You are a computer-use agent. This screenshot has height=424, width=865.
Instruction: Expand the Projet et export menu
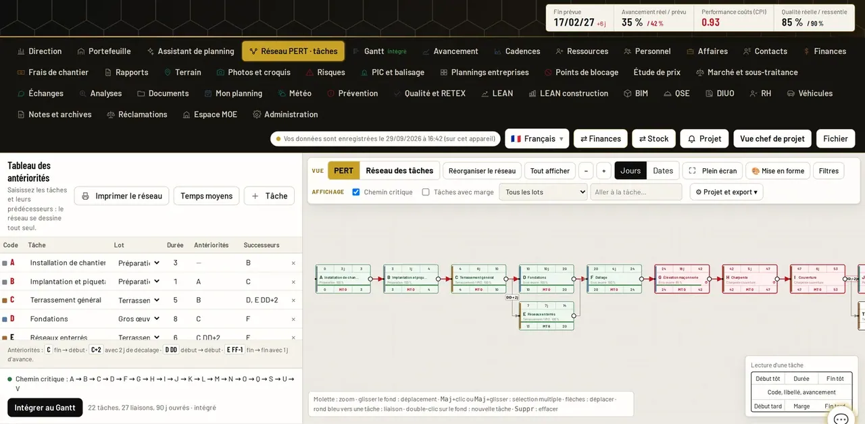[x=726, y=192]
